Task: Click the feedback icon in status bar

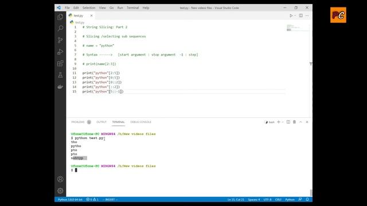Action: point(300,199)
